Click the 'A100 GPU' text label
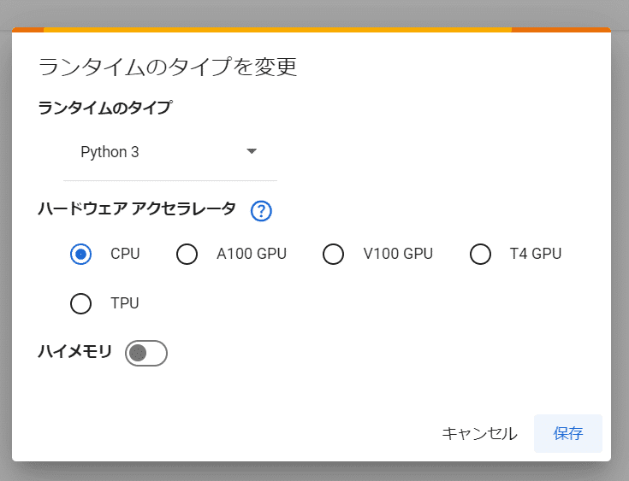The image size is (629, 481). click(x=252, y=254)
